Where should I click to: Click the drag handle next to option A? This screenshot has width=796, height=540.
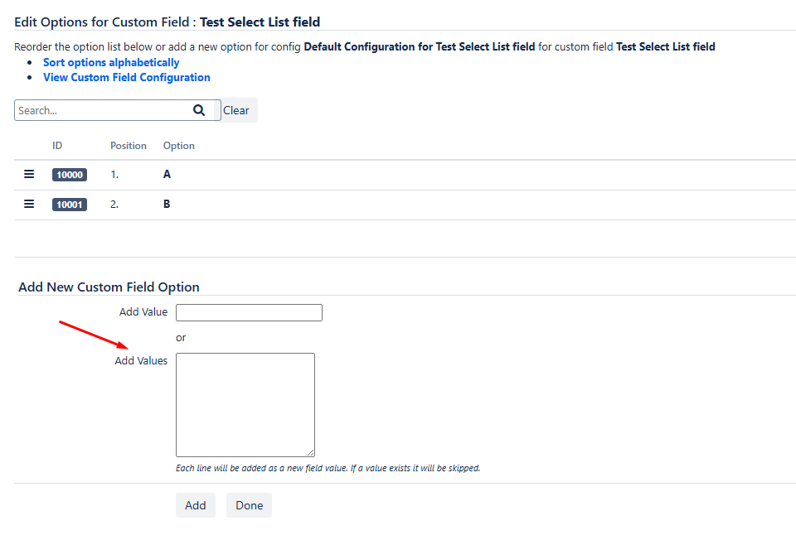coord(29,174)
